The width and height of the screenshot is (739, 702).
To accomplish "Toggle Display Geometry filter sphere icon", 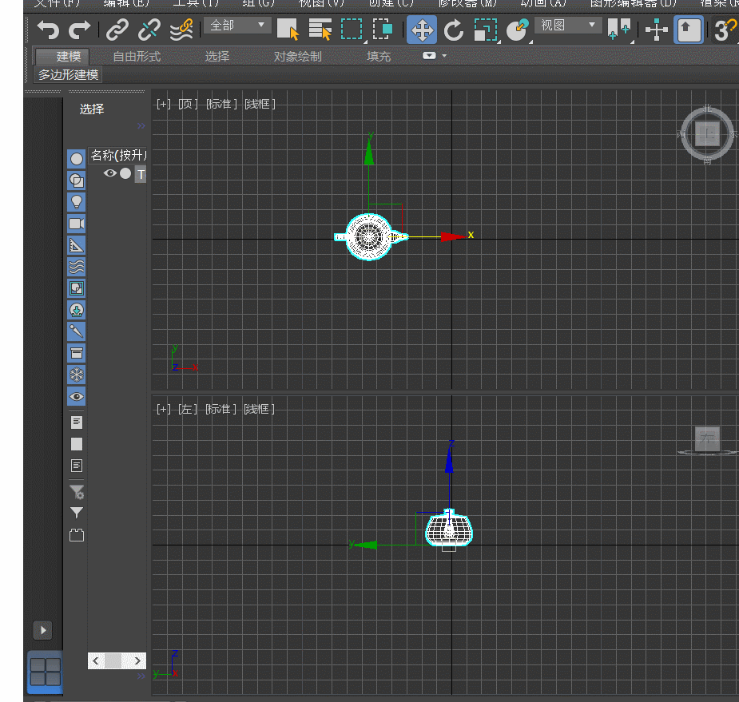I will (x=77, y=159).
